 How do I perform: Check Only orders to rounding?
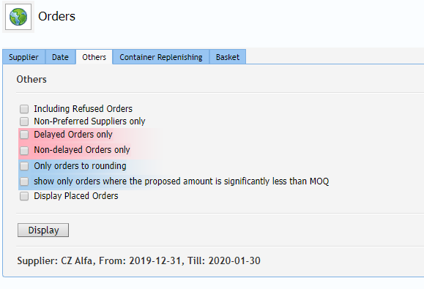pos(24,166)
